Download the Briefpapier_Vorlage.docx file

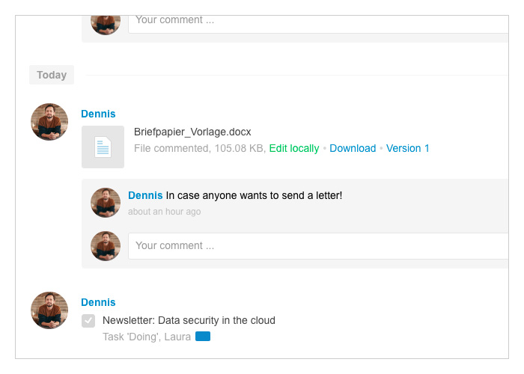[x=353, y=148]
